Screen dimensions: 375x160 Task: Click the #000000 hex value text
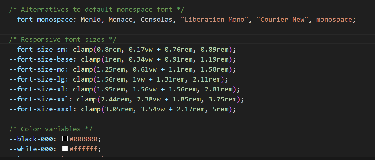[x=84, y=139]
